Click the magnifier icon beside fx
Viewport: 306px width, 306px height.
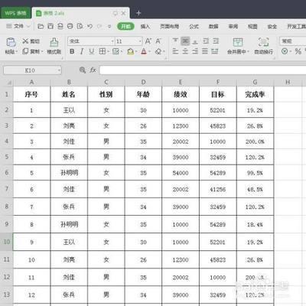tap(83, 70)
